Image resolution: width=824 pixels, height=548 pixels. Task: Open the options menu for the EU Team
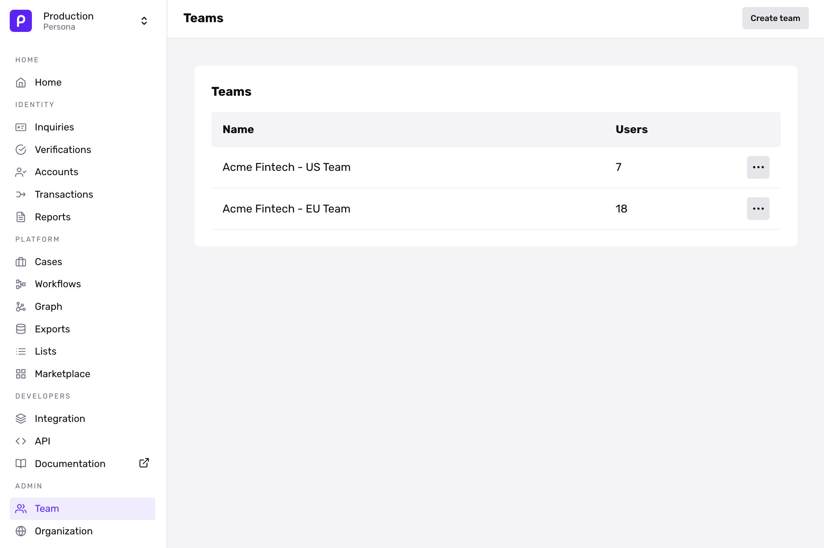click(758, 209)
